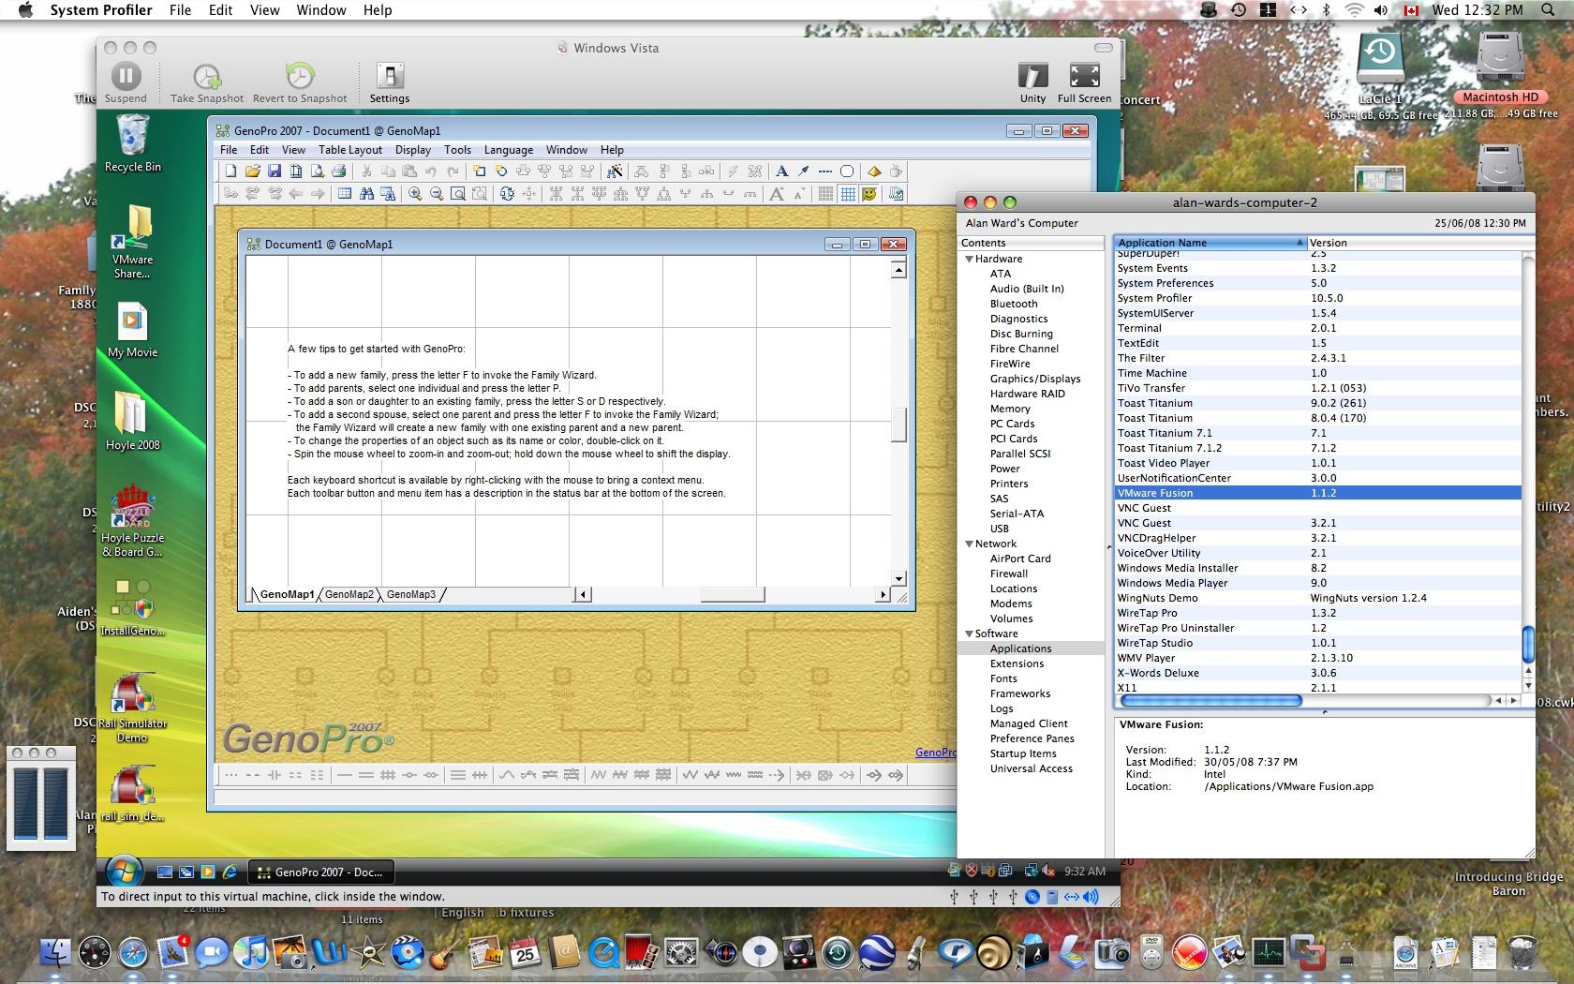Click scroll-down arrow of GenoPro document scrollbar
Viewport: 1574px width, 984px height.
tap(898, 579)
